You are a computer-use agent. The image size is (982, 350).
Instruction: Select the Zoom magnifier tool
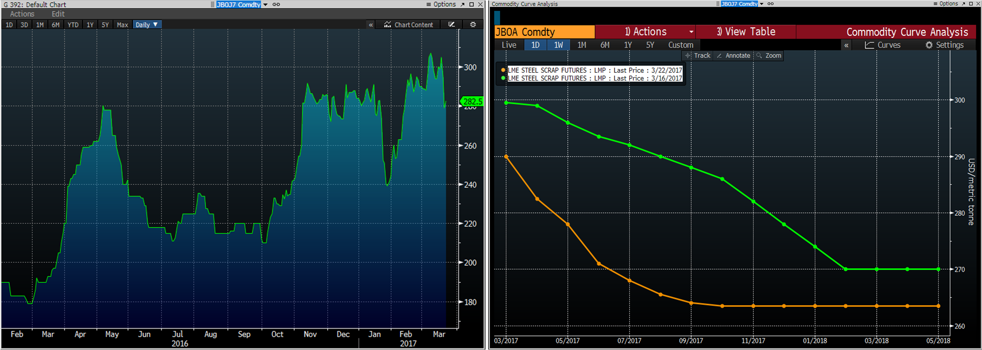tap(769, 55)
